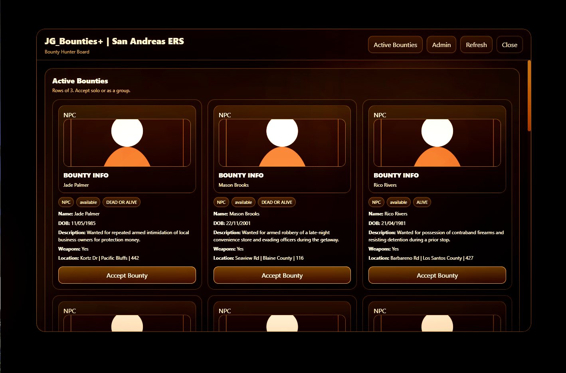The height and width of the screenshot is (373, 566).
Task: Click the 'DOB: 21/04/1981' line
Action: pyautogui.click(x=387, y=223)
